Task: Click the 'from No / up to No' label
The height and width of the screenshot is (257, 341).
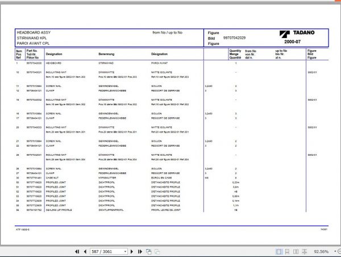Action: (168, 32)
